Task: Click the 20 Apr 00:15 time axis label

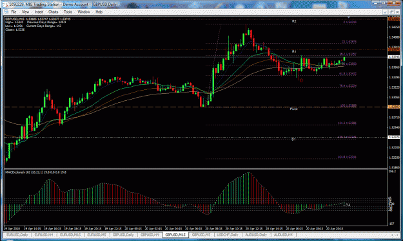Action: tap(133, 228)
